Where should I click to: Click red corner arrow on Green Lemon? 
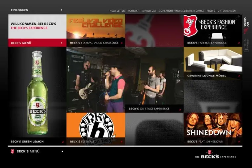click(63, 142)
